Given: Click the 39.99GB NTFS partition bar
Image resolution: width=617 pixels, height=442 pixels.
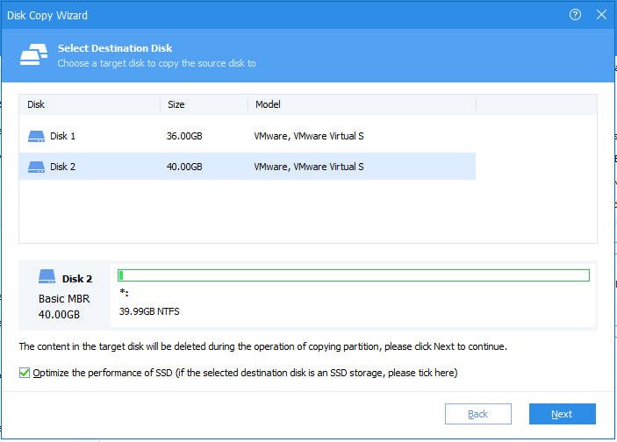Looking at the screenshot, I should [x=354, y=275].
